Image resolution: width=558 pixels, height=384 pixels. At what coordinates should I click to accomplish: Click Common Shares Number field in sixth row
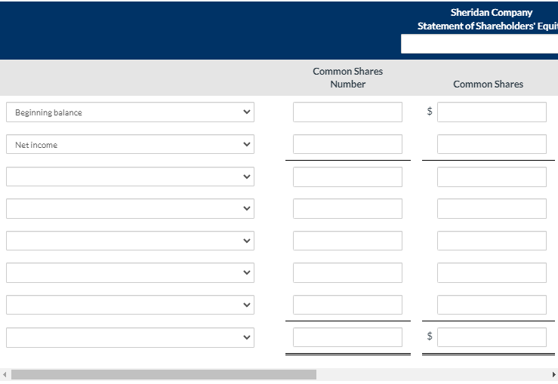tap(347, 272)
